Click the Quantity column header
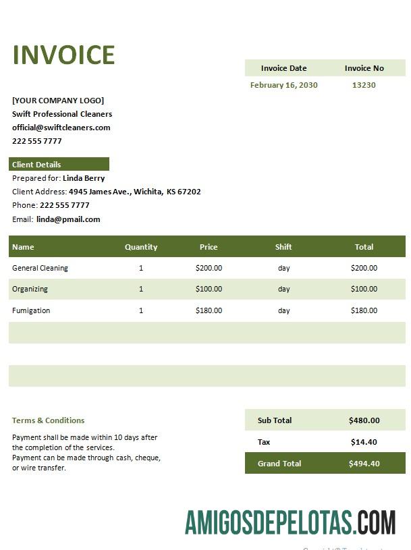Image resolution: width=411 pixels, height=550 pixels. point(141,247)
